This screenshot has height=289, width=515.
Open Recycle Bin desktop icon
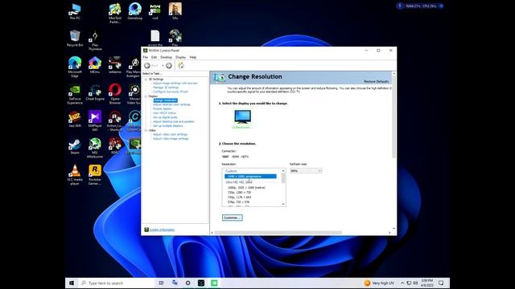point(75,39)
